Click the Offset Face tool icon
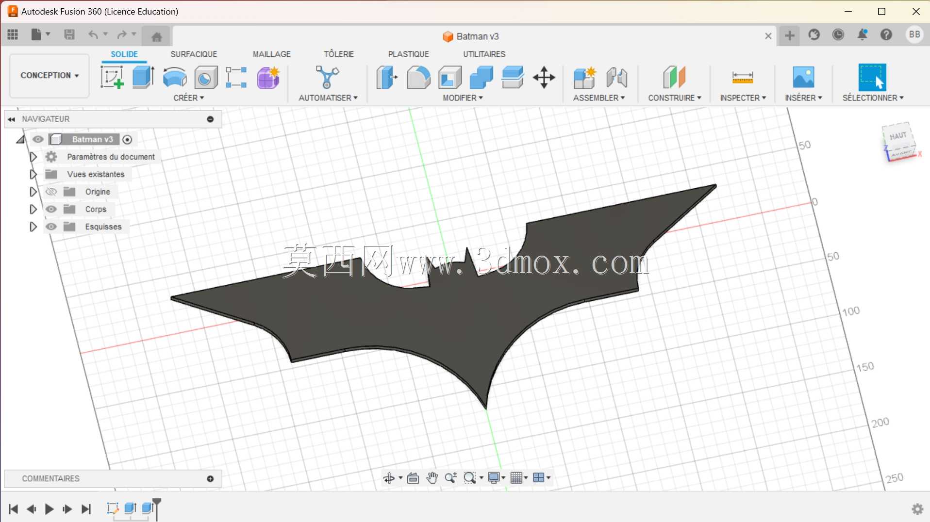This screenshot has width=930, height=522. (x=513, y=77)
